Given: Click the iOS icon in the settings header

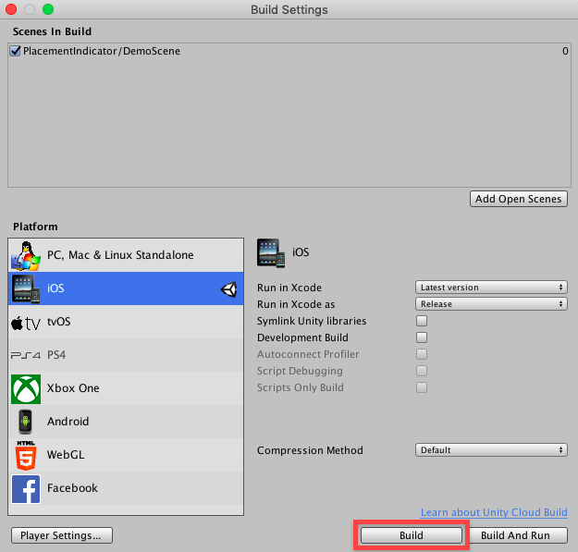Looking at the screenshot, I should (271, 252).
